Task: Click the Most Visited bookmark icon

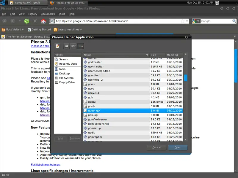Action: click(3, 30)
